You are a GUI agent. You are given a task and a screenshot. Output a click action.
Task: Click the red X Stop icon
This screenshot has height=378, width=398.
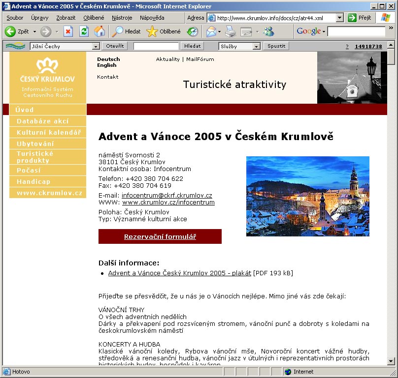pos(68,31)
